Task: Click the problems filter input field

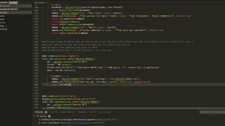Action: coord(212,112)
